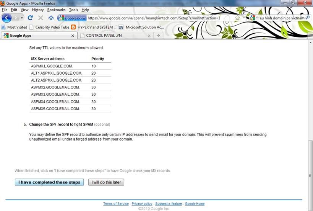Click the google.com site identity badge
This screenshot has width=313, height=211.
pyautogui.click(x=72, y=18)
